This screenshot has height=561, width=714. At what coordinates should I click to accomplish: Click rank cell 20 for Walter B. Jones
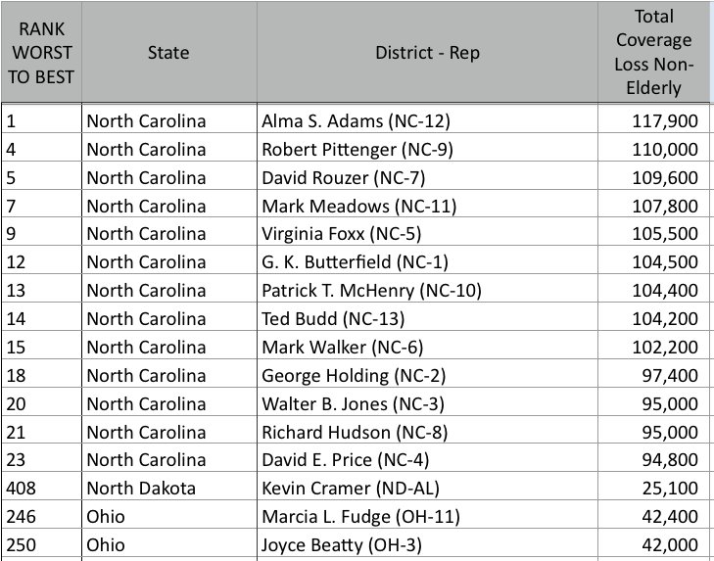(41, 403)
